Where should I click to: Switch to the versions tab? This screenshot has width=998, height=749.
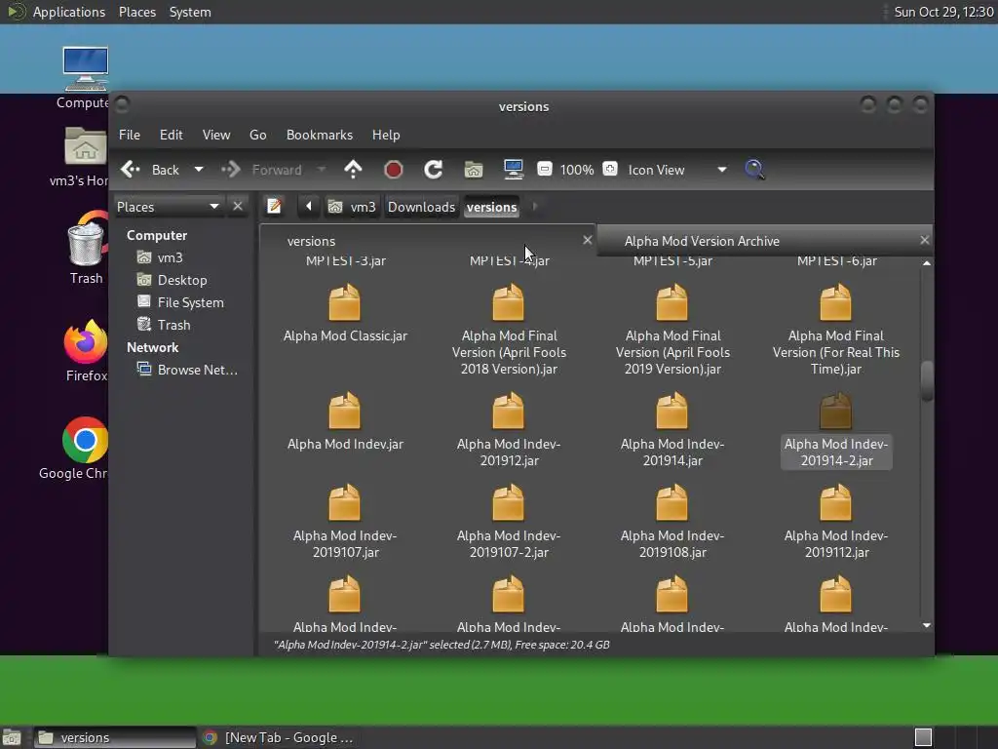(427, 241)
